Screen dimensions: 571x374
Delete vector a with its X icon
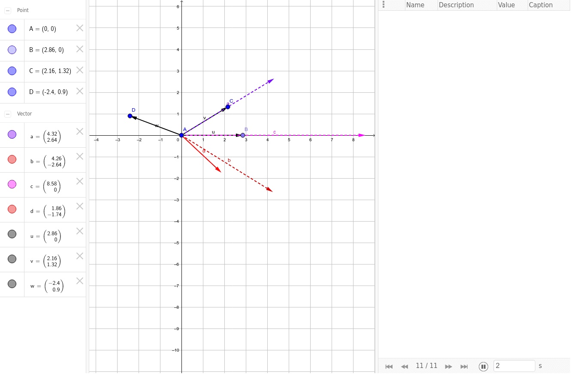tap(80, 131)
